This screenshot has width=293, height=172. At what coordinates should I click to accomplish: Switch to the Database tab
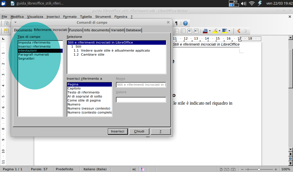133,30
